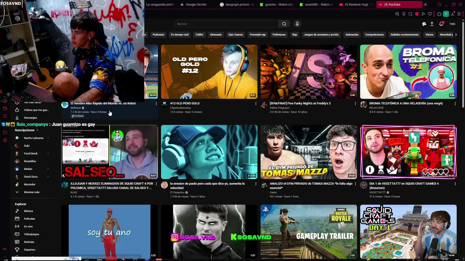Open options menu for TOMAS MAZZA gym video
The width and height of the screenshot is (465, 261).
coord(355,184)
